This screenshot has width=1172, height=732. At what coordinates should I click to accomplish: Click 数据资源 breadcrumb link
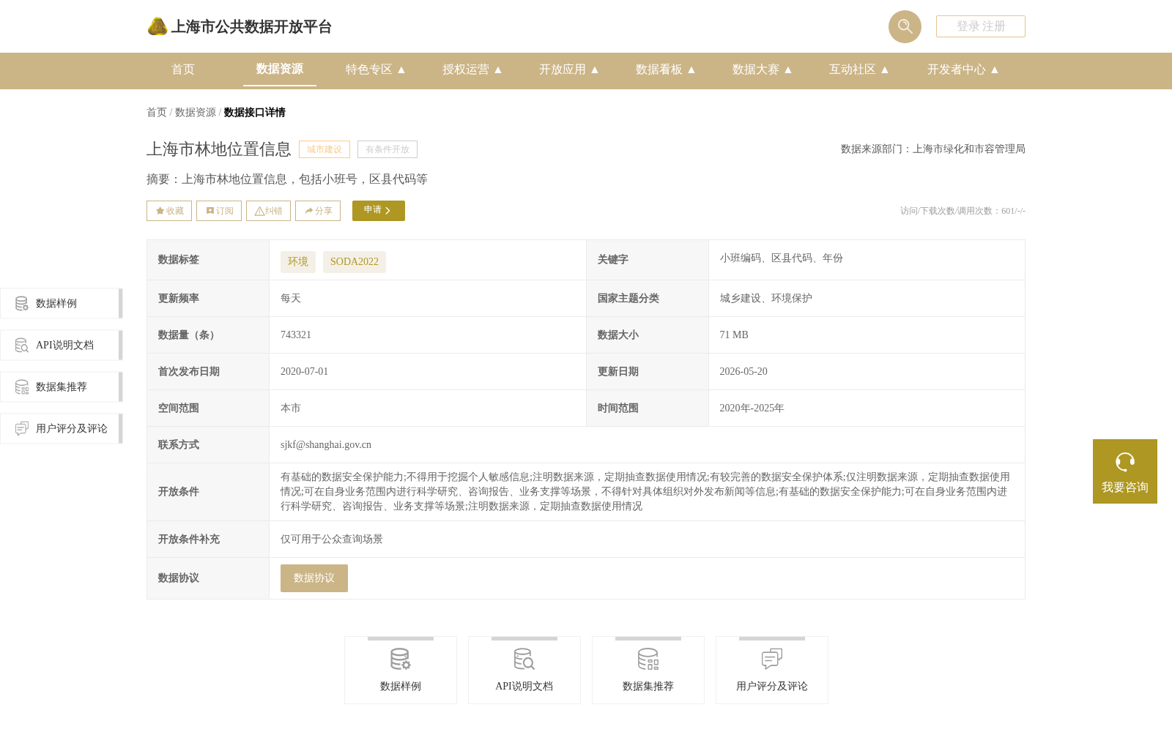pos(196,112)
